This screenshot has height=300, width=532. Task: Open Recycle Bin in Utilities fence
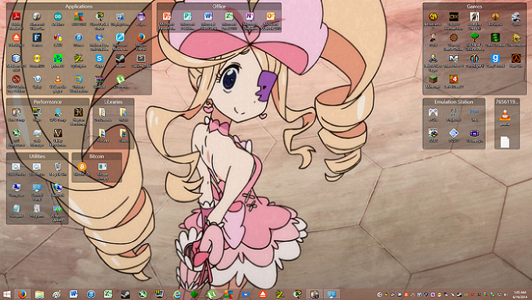point(57,166)
